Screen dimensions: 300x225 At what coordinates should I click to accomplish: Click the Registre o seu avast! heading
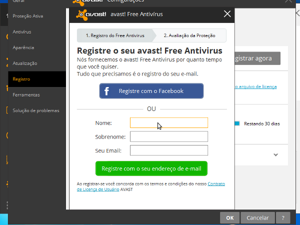pos(149,50)
